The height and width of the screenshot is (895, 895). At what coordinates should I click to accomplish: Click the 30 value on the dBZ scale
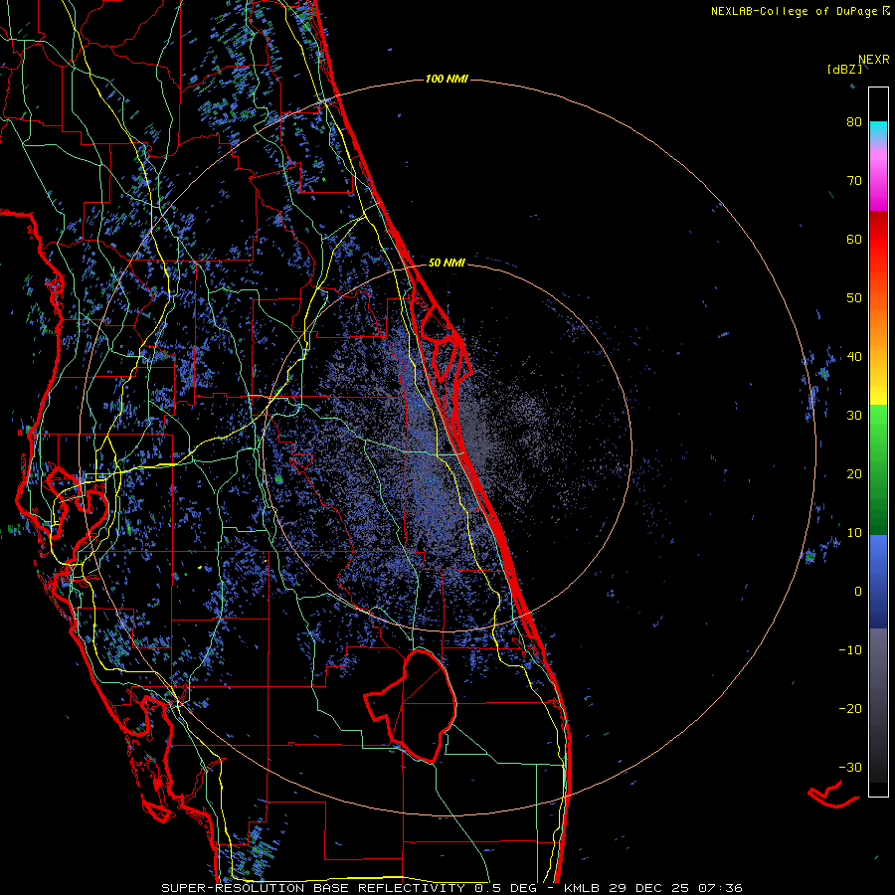tap(854, 416)
